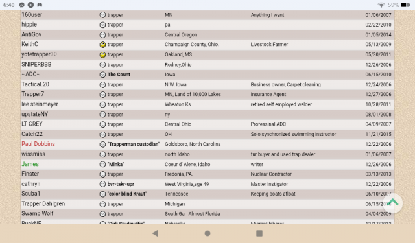This screenshot has height=243, width=415.
Task: Open James' profile link
Action: [30, 164]
